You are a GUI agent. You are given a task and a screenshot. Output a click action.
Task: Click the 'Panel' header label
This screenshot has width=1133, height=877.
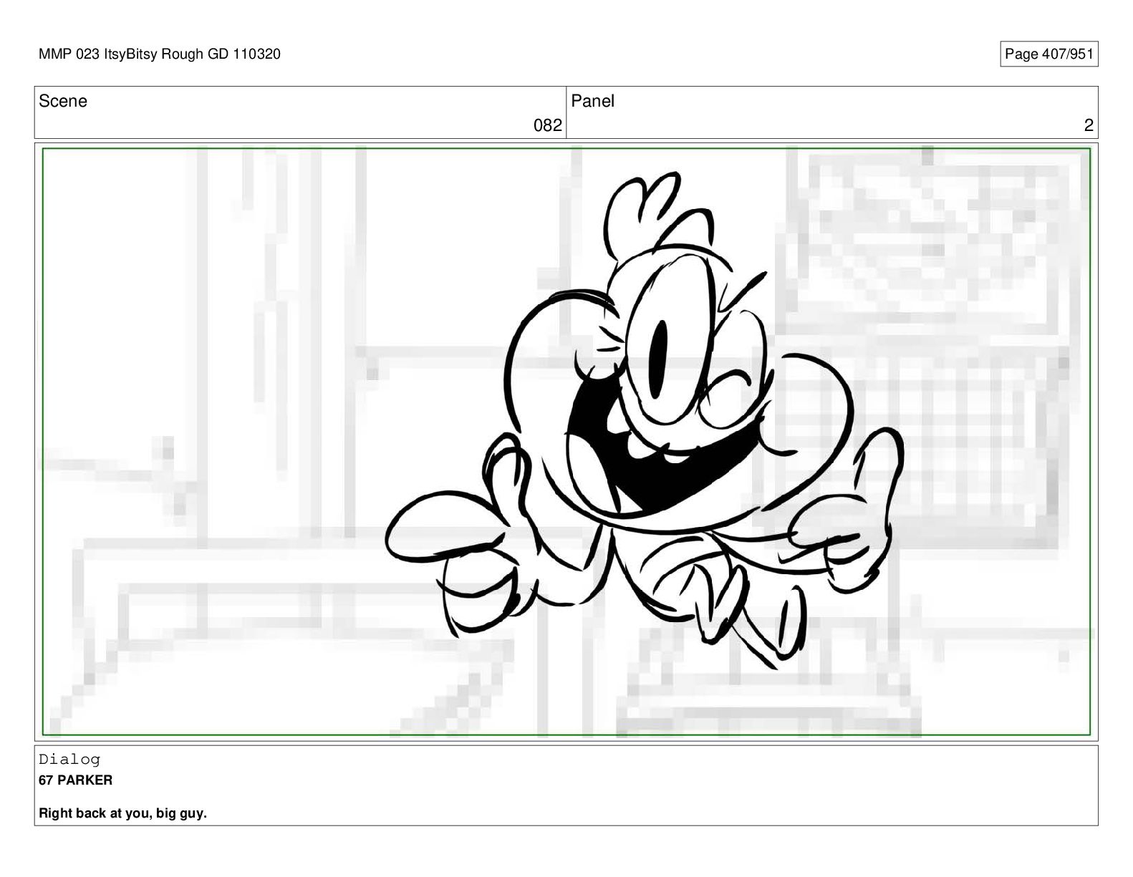click(592, 101)
